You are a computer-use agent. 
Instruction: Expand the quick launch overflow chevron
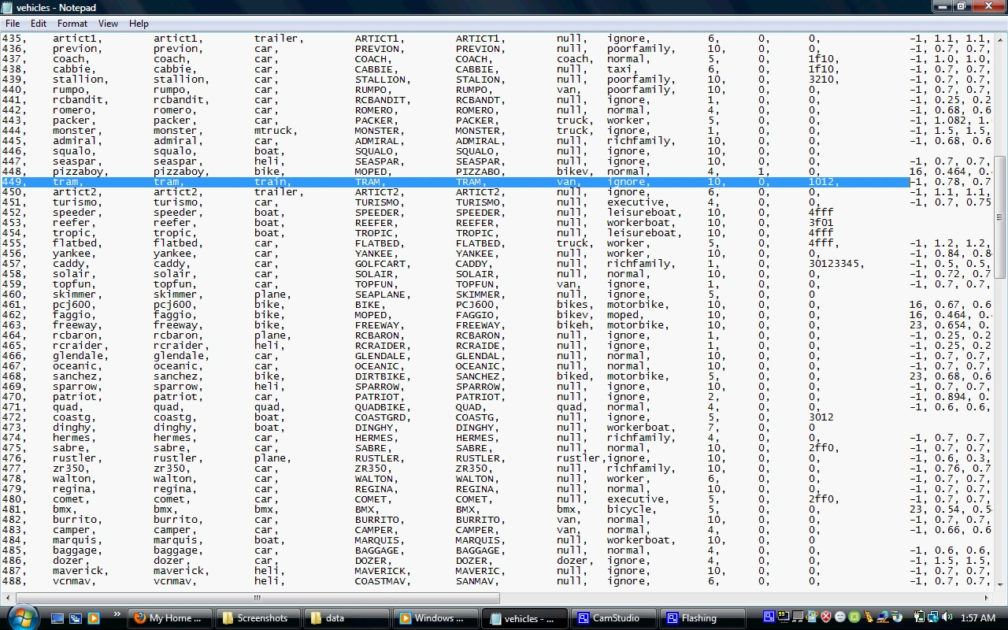click(117, 614)
